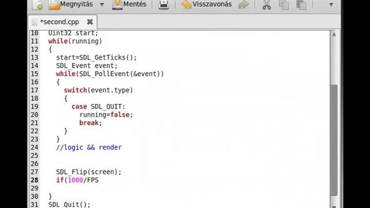
Task: Open a file with the Megnyitás button
Action: tap(71, 5)
